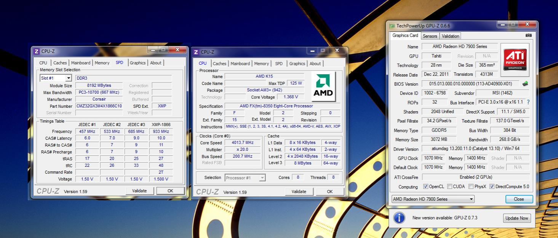This screenshot has height=238, width=558.
Task: Open Caches tab in SPD window
Action: (60, 63)
